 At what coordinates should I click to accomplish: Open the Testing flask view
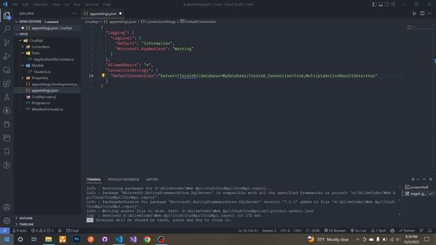pyautogui.click(x=7, y=97)
